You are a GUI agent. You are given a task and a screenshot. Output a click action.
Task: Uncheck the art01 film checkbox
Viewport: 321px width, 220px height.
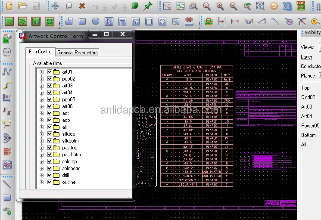pyautogui.click(x=50, y=72)
